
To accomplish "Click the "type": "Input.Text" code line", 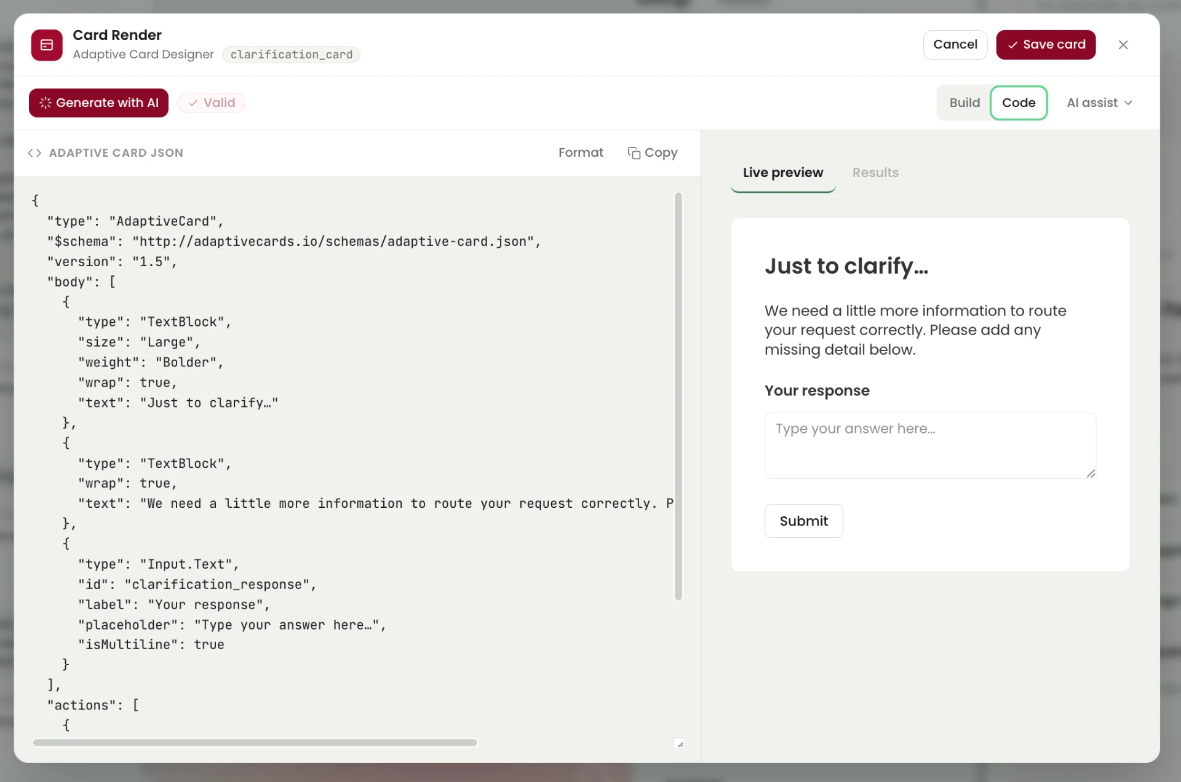I will tap(158, 564).
